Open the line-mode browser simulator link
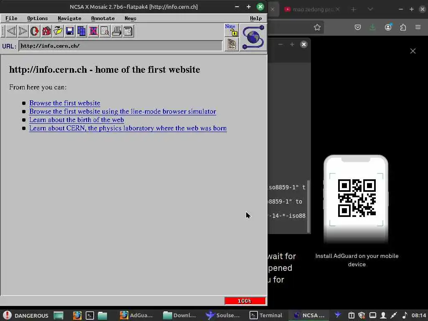This screenshot has height=321, width=428. tap(122, 111)
